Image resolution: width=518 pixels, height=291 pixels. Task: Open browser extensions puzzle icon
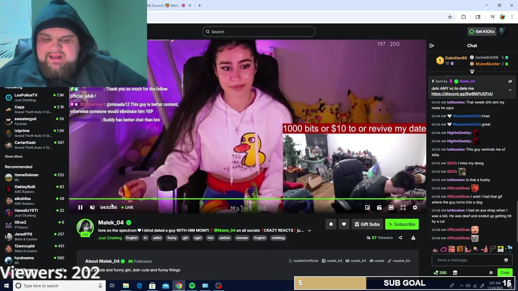point(464,17)
